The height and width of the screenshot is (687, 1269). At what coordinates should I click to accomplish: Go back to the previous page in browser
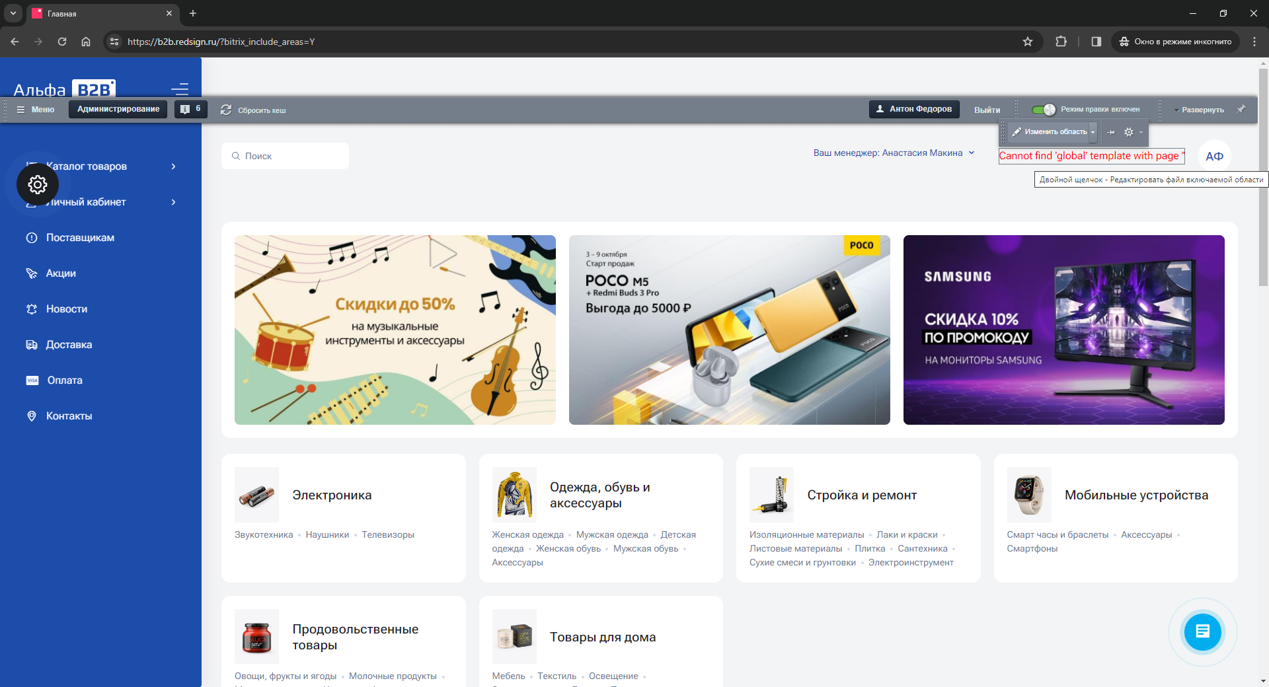click(15, 42)
